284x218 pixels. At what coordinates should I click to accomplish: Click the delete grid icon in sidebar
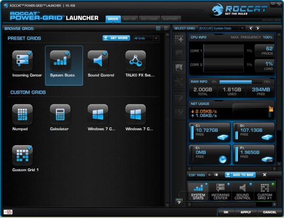click(x=179, y=113)
